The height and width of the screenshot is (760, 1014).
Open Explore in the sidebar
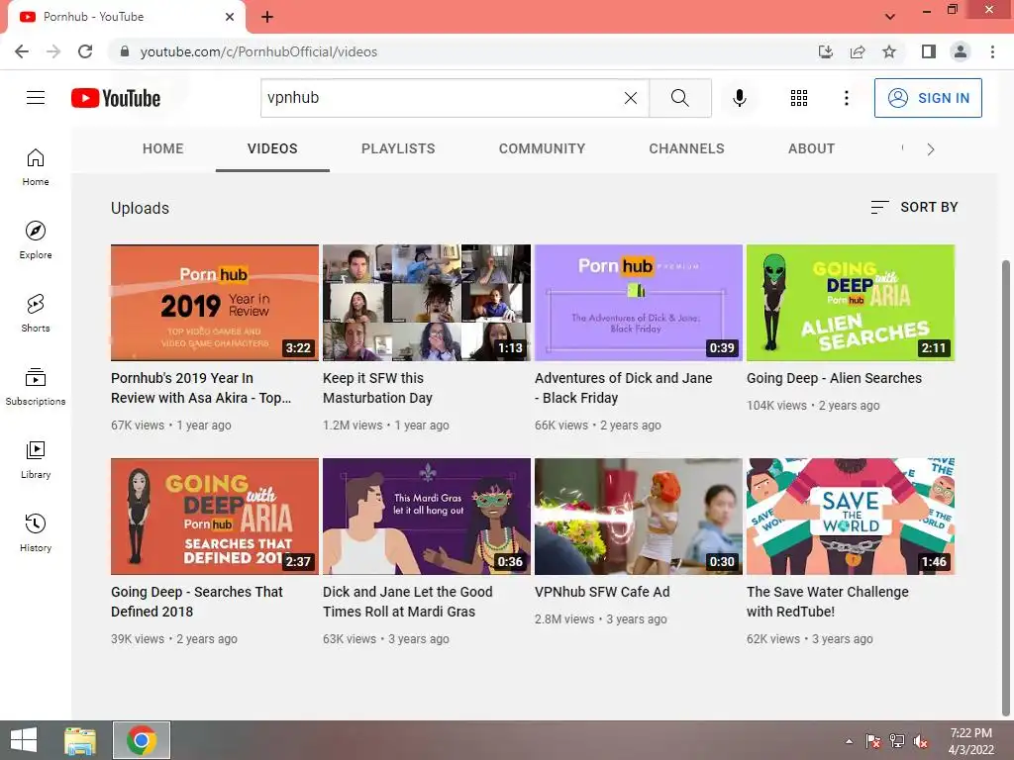click(36, 239)
